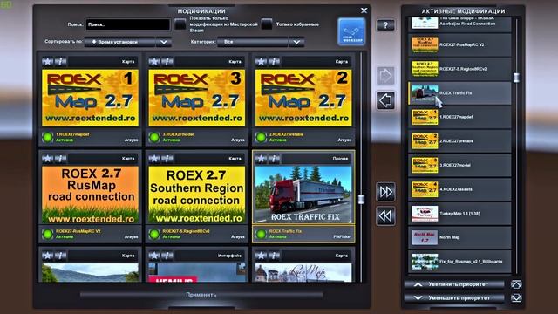Select active mod 1.ROEX27mapdef
Viewport: 558px width, 314px height.
coord(459,117)
